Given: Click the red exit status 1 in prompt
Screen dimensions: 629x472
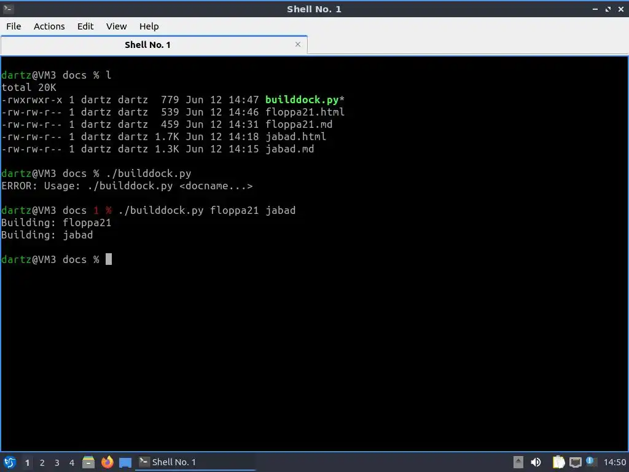Looking at the screenshot, I should (96, 210).
